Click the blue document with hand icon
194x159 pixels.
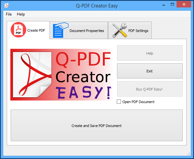(61, 30)
